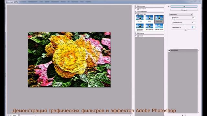Collapse the Текстура filter folder
Screen dimensions: 207x116
point(136,14)
